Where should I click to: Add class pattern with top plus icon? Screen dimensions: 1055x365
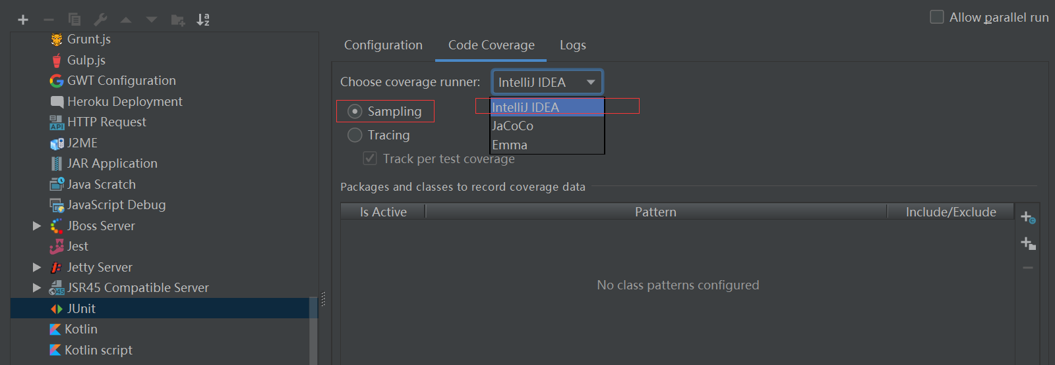click(x=1028, y=217)
